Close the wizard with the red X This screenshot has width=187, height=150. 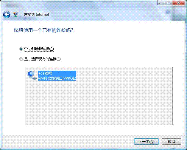(x=179, y=3)
